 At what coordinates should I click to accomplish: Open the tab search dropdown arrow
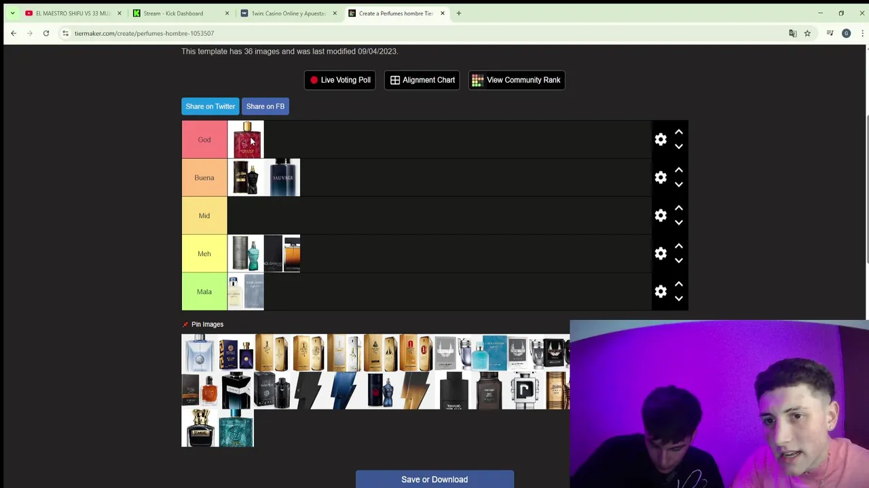click(12, 13)
